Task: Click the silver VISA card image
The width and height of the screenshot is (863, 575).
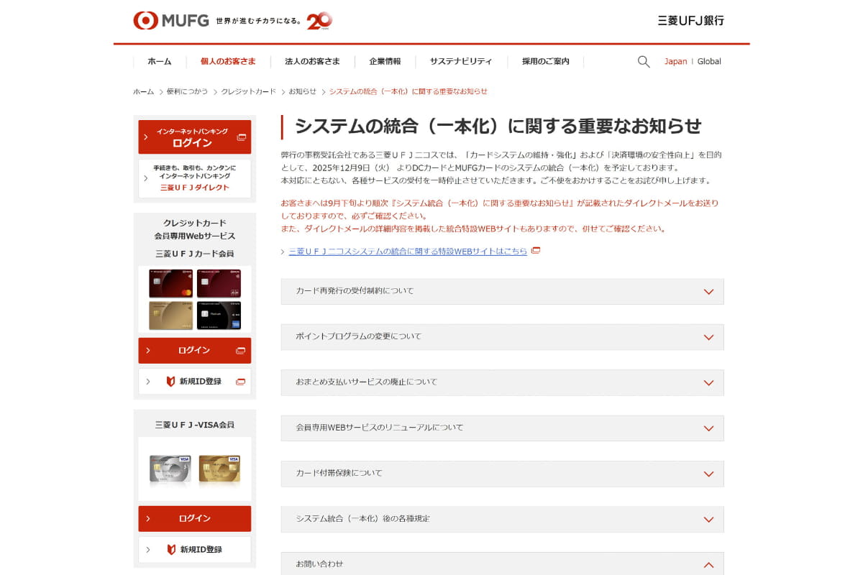Action: (170, 469)
